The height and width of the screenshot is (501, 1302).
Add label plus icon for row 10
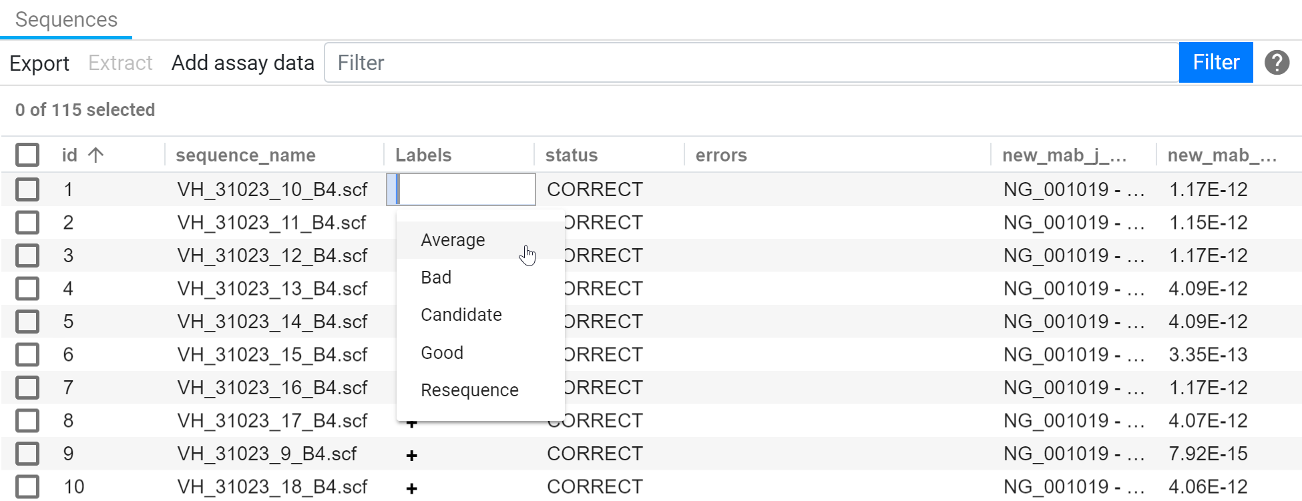412,488
